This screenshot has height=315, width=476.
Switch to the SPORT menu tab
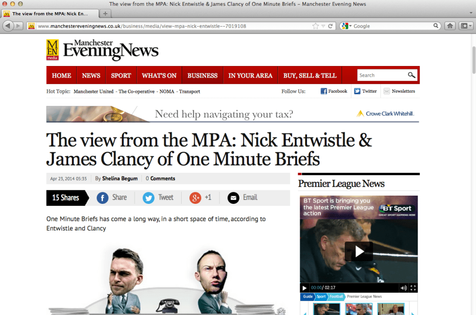click(121, 75)
